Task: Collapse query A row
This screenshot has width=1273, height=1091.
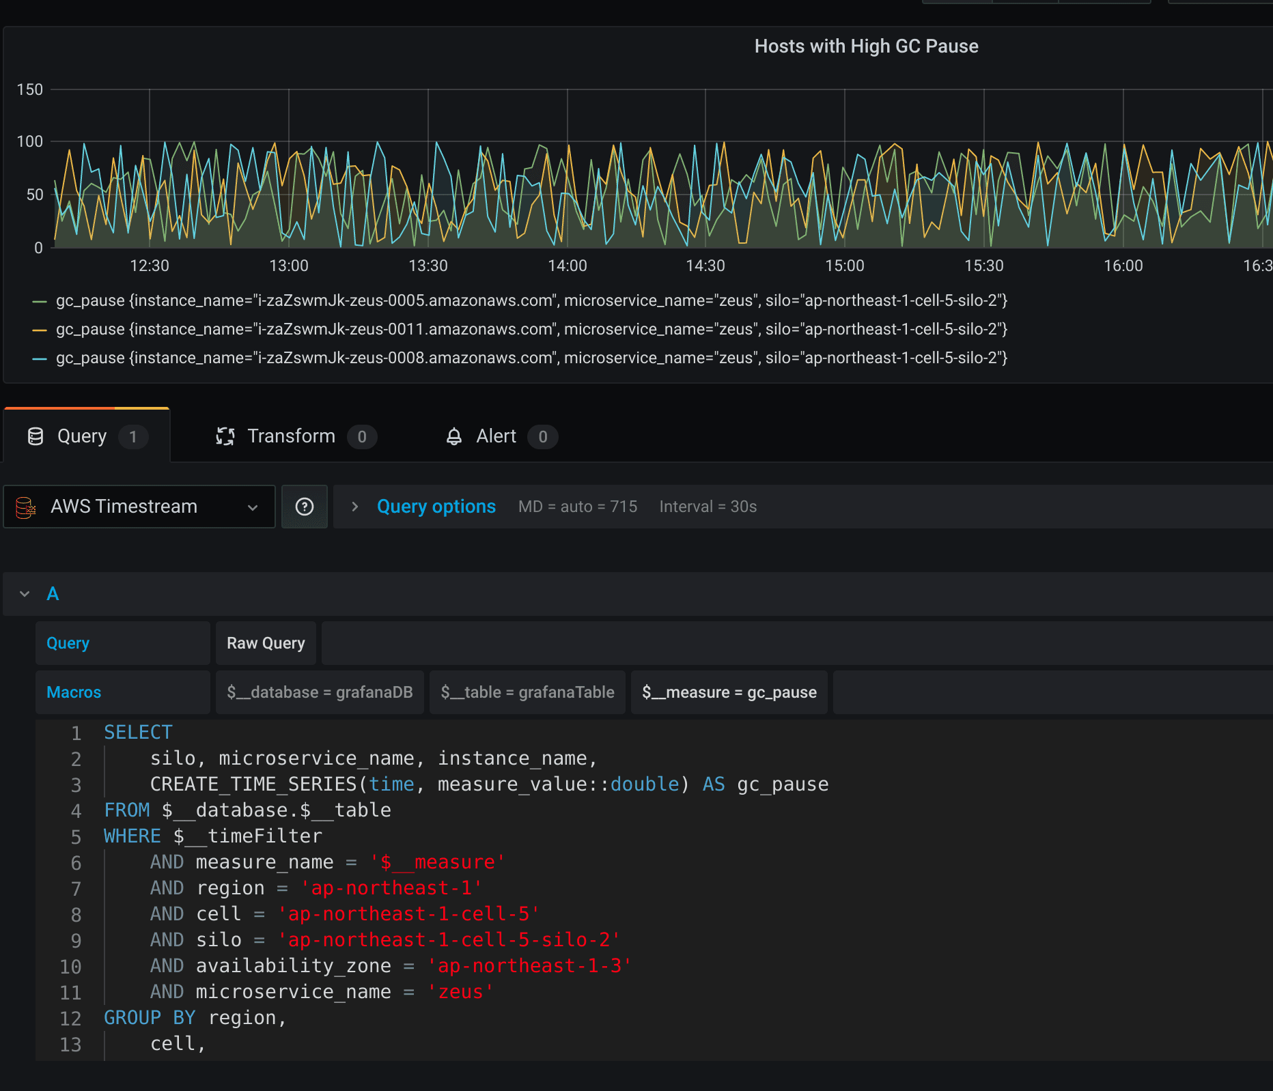Action: (x=25, y=594)
